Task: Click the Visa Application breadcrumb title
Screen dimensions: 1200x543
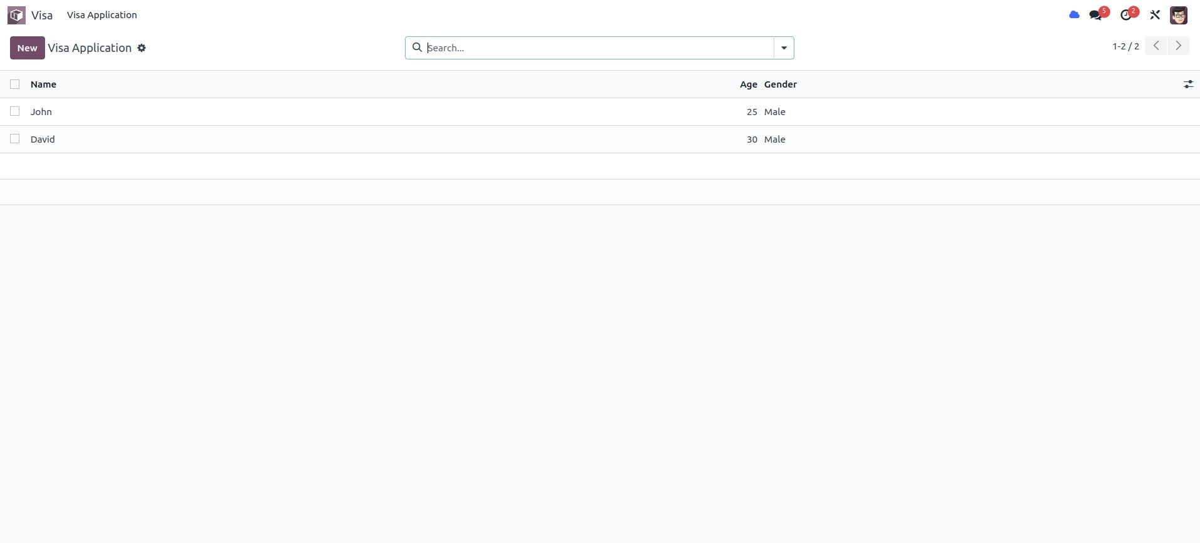Action: (90, 48)
